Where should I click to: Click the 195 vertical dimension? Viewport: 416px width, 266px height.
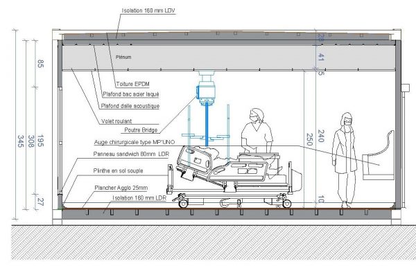point(40,141)
